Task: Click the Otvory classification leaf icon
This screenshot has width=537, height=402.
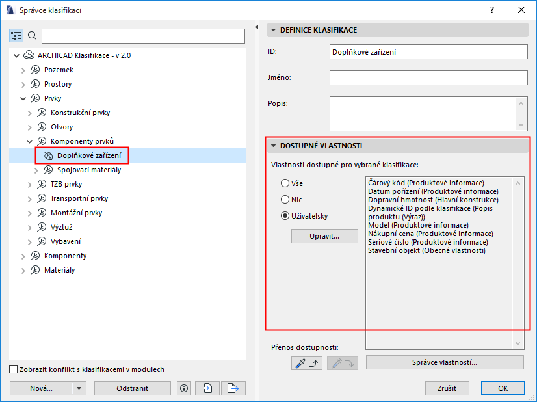Action: pyautogui.click(x=42, y=127)
